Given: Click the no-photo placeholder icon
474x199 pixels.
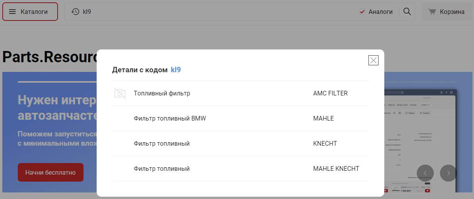Looking at the screenshot, I should point(120,93).
